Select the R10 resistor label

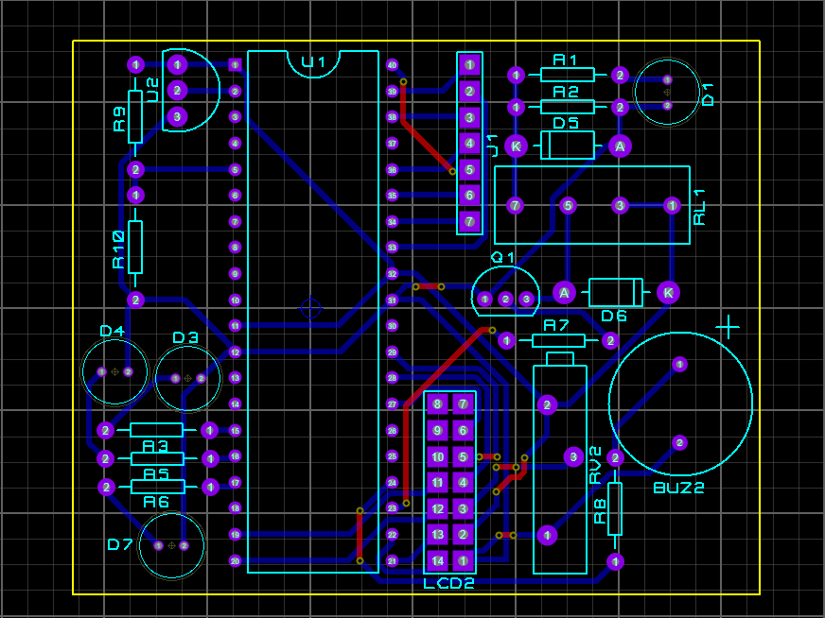pos(119,249)
